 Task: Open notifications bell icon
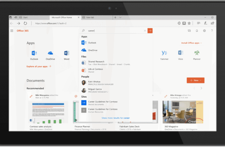[x=197, y=31]
